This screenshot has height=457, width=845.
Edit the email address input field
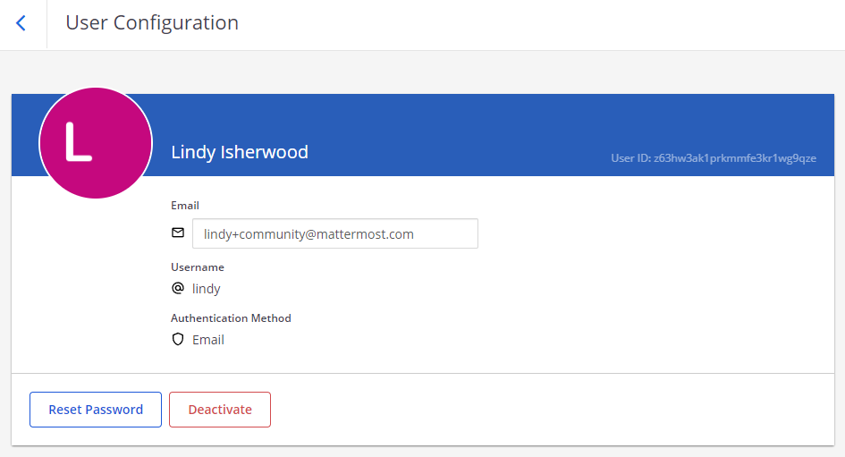pyautogui.click(x=335, y=233)
